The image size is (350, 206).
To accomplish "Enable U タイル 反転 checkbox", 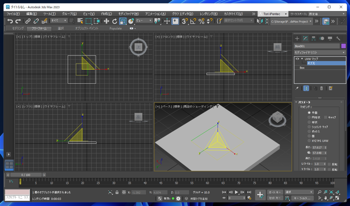I will coord(329,164).
